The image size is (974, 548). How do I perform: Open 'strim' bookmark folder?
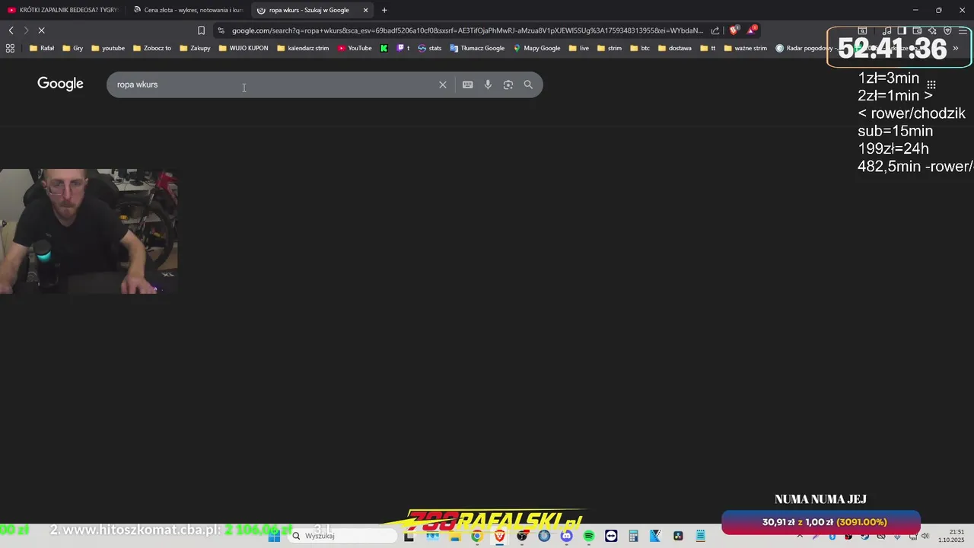pos(609,48)
